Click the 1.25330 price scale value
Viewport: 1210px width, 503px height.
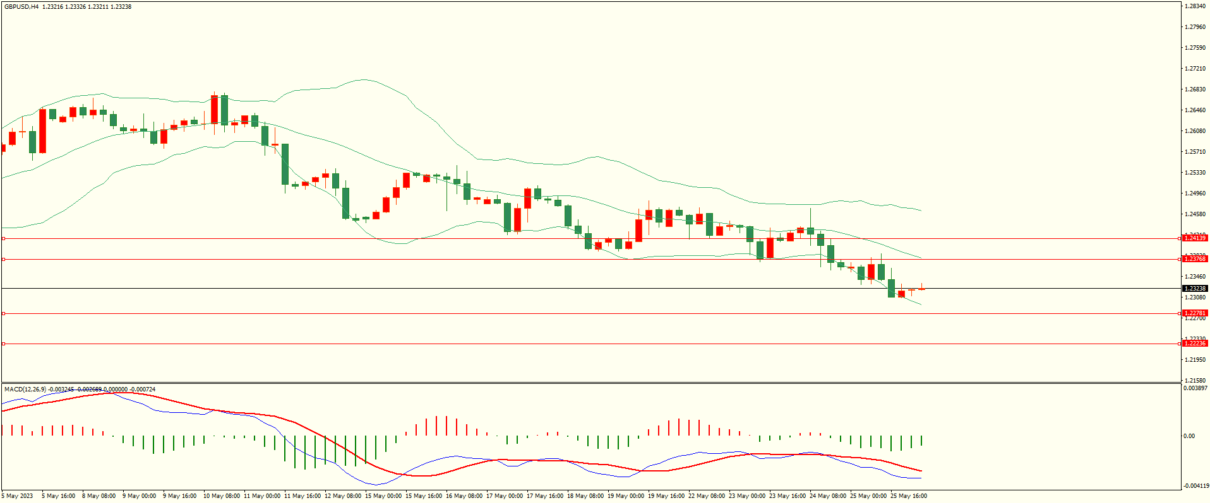[x=1195, y=173]
